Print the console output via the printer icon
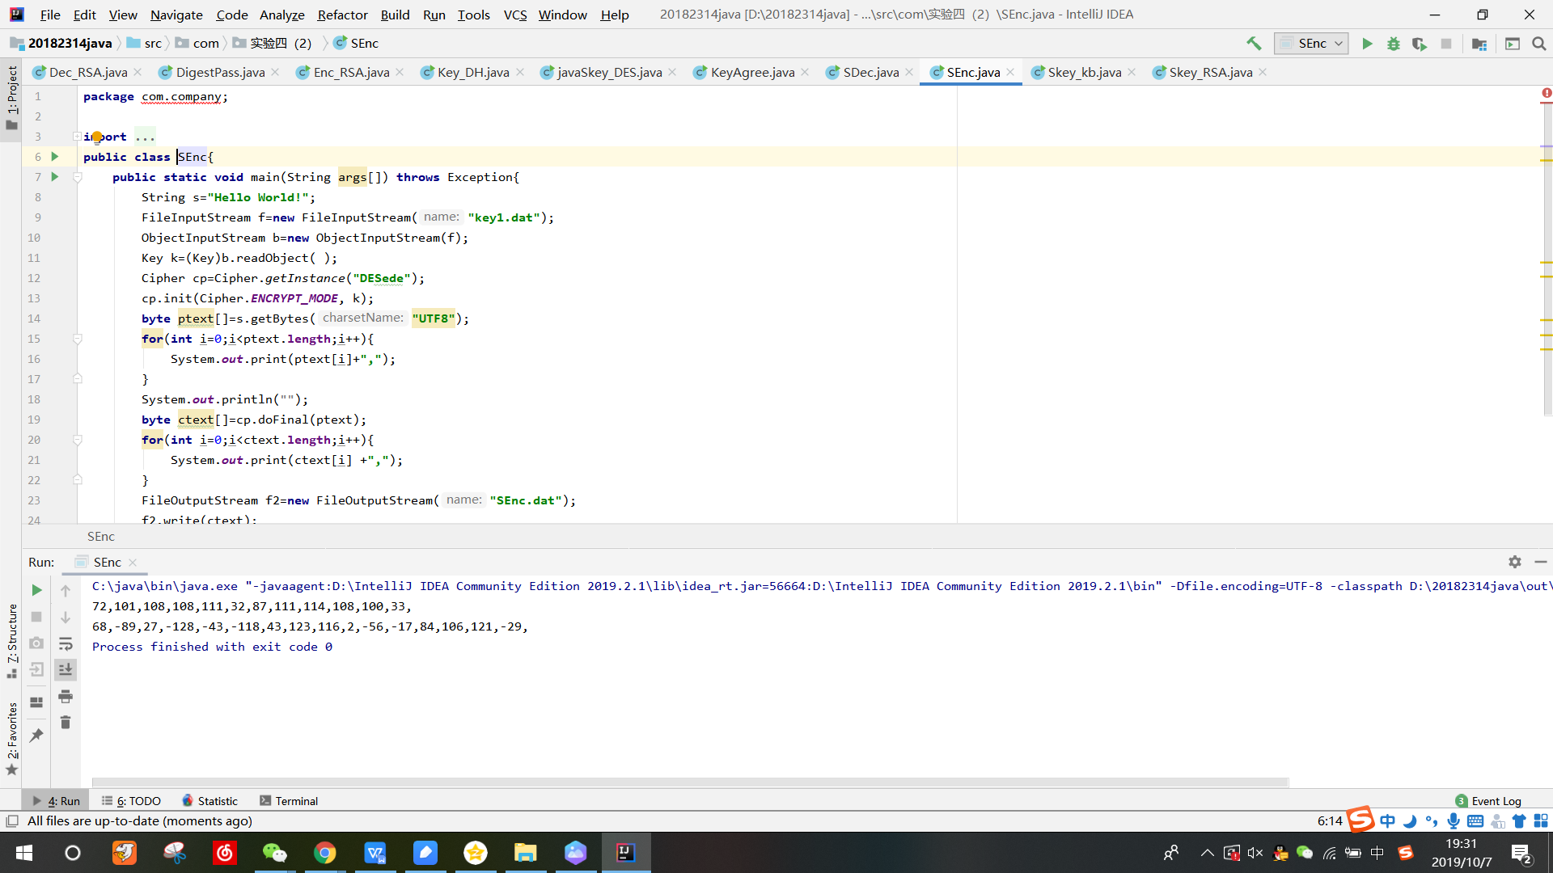Screen dimensions: 1553x873 (x=66, y=696)
